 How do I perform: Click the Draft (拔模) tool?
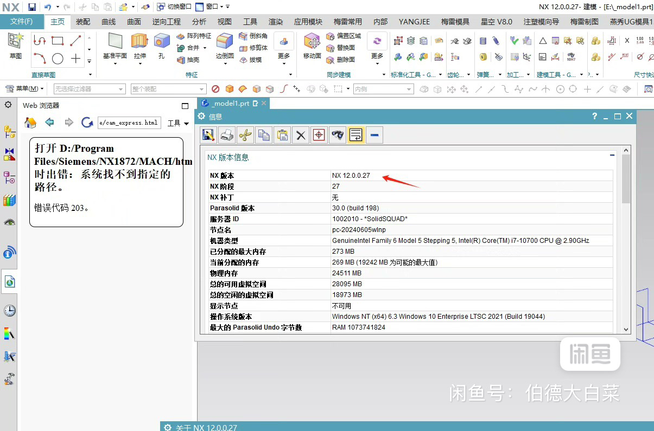tap(250, 60)
